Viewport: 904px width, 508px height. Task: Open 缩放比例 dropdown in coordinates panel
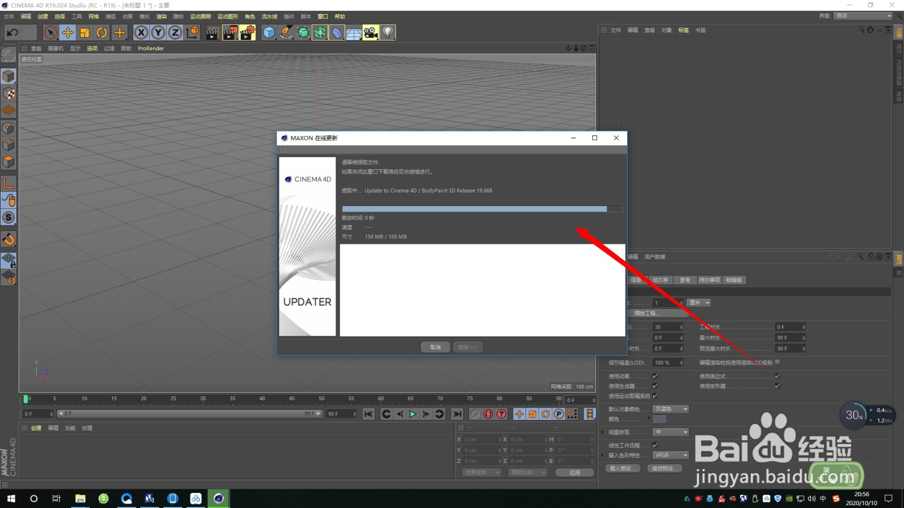pyautogui.click(x=528, y=472)
